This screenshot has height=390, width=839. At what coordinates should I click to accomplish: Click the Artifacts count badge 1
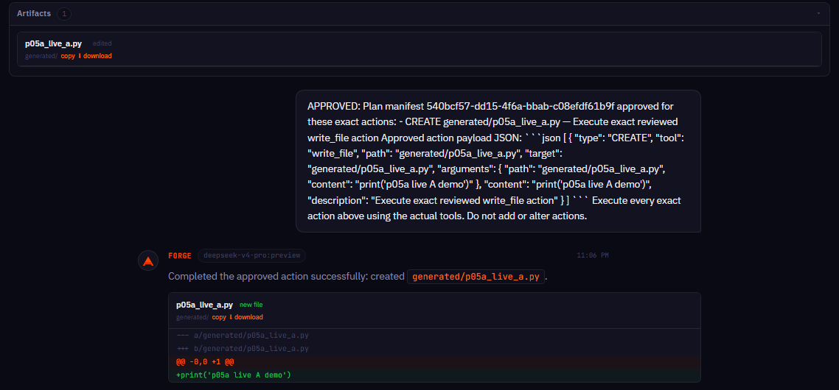click(x=64, y=14)
